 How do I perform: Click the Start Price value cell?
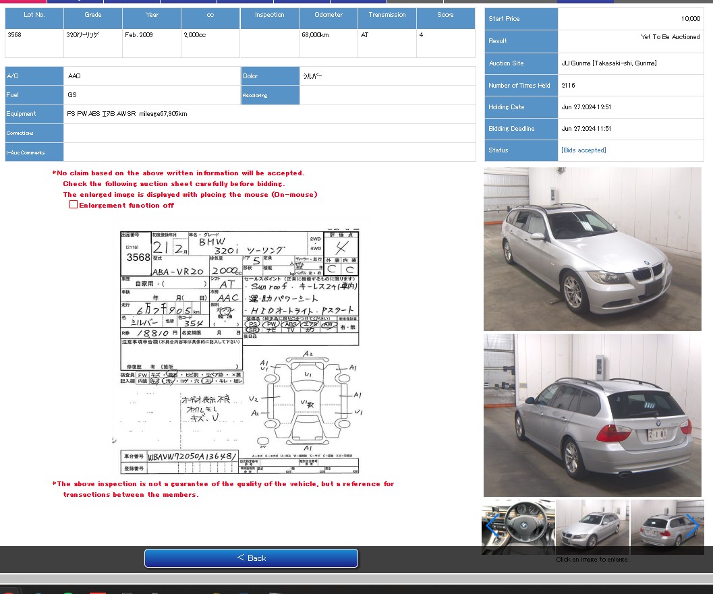click(630, 19)
